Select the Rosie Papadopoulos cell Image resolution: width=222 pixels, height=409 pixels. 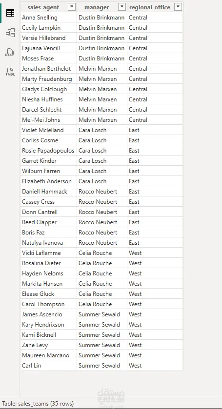click(49, 151)
